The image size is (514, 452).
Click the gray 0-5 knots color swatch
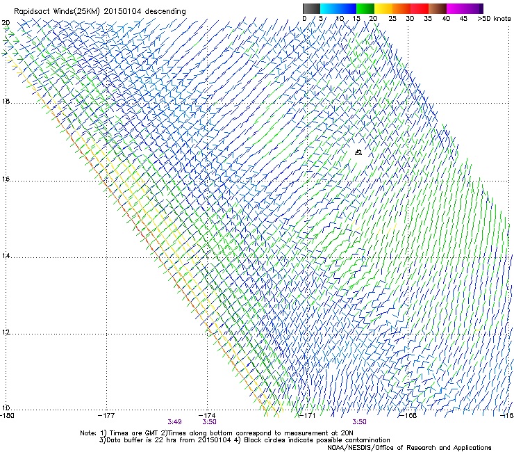coord(311,8)
